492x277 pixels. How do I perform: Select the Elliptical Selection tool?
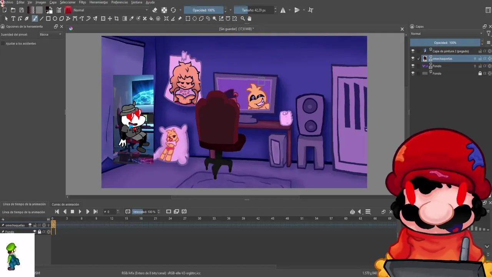(194, 18)
